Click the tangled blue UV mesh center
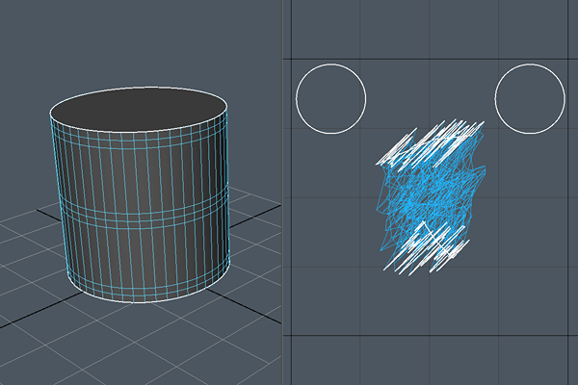 pyautogui.click(x=429, y=197)
